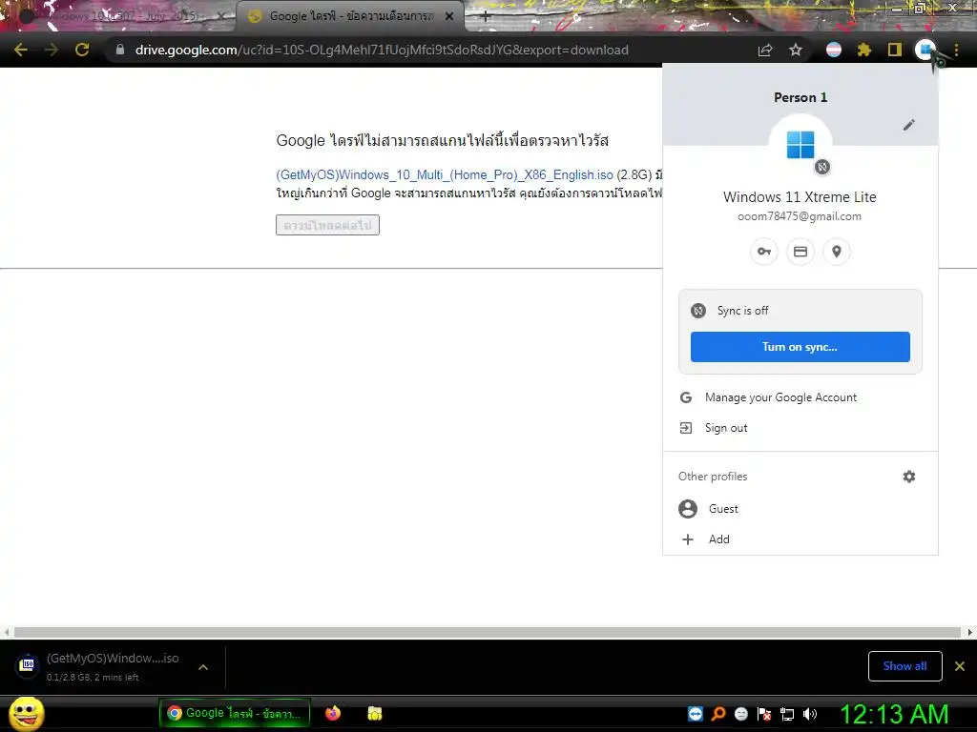
Task: Click the profile avatar in toolbar
Action: click(x=925, y=50)
